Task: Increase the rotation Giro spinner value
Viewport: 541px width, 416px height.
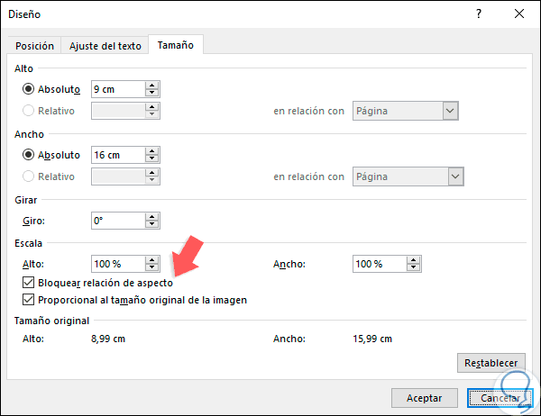Action: tap(152, 216)
